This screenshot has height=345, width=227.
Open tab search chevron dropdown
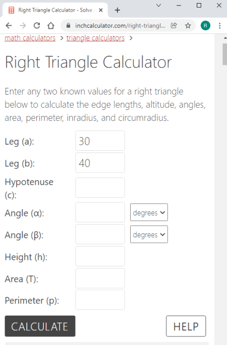(x=158, y=5)
